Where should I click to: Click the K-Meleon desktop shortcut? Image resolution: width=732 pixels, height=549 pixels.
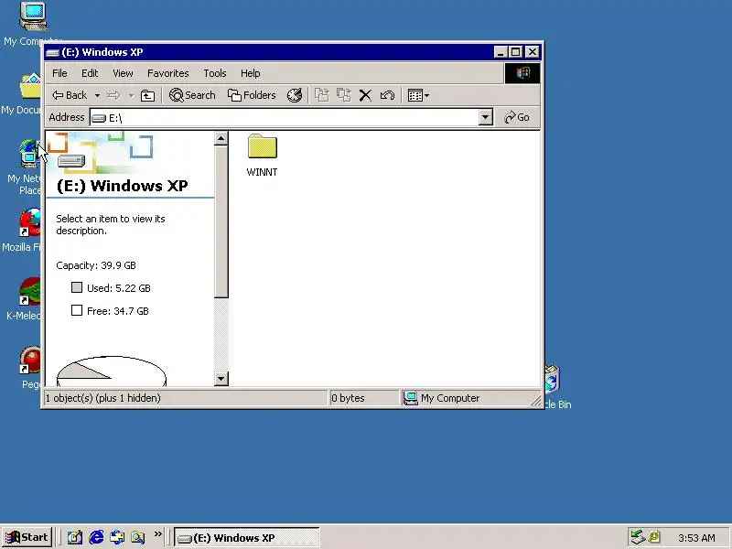(30, 291)
